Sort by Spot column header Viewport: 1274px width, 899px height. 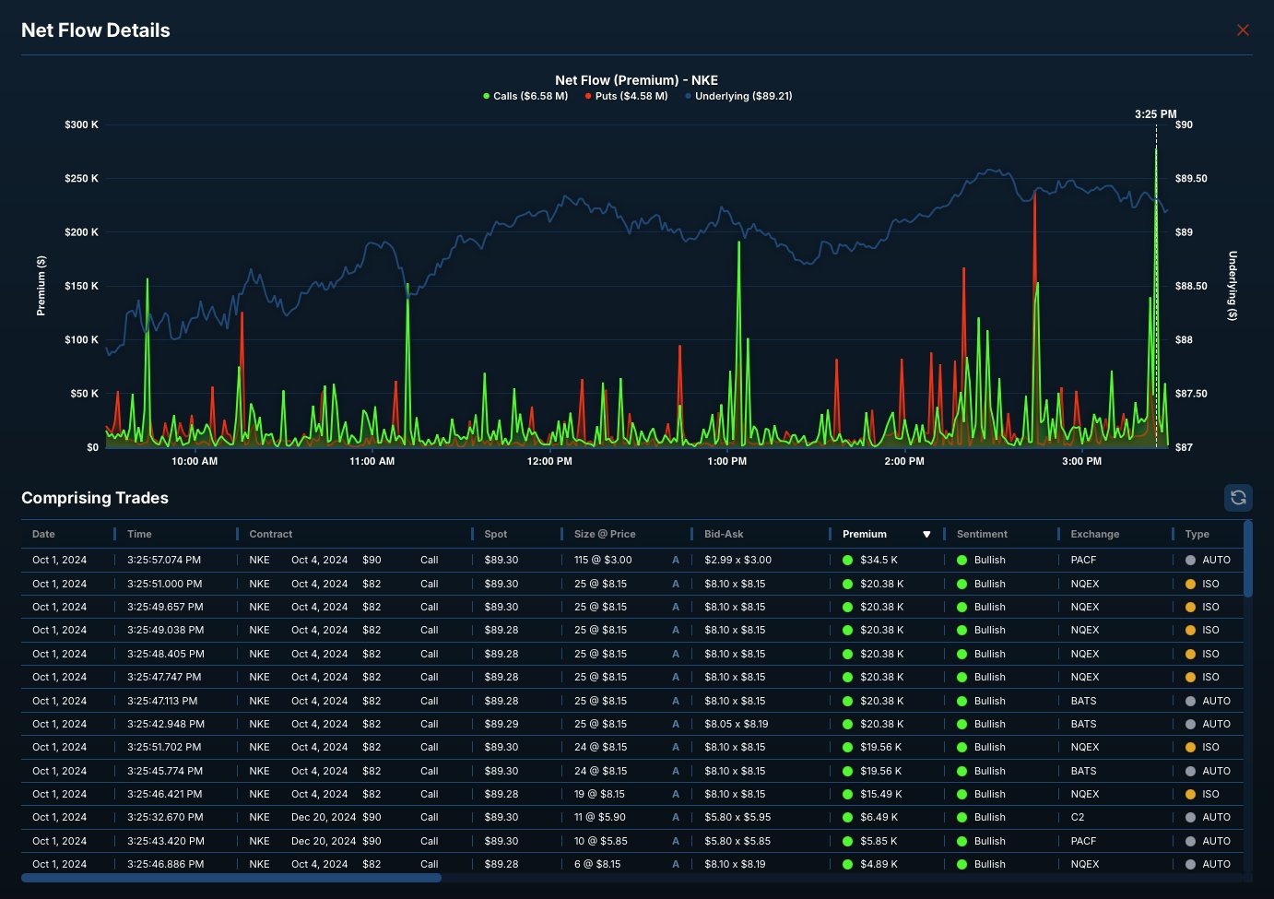pos(496,534)
